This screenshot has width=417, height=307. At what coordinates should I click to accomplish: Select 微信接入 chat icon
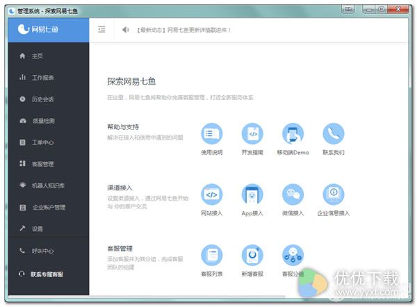[293, 194]
